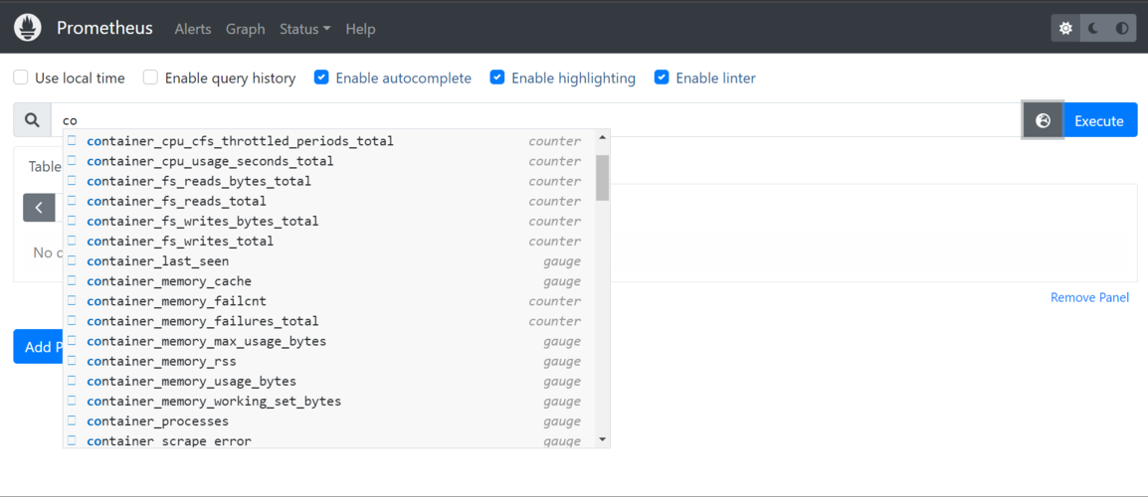Disable the highlighting checkbox
The height and width of the screenshot is (497, 1148).
point(497,78)
